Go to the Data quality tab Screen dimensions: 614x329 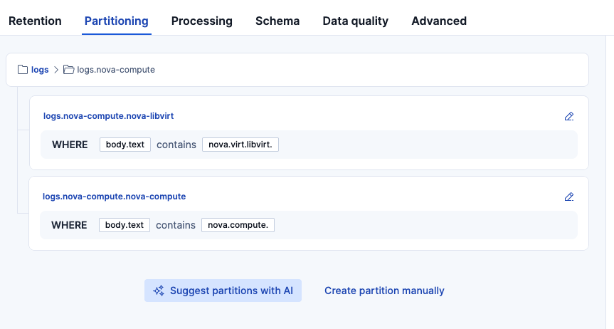[x=356, y=21]
